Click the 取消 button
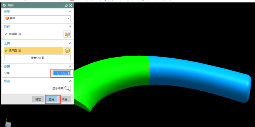This screenshot has height=127, width=255. tap(65, 99)
